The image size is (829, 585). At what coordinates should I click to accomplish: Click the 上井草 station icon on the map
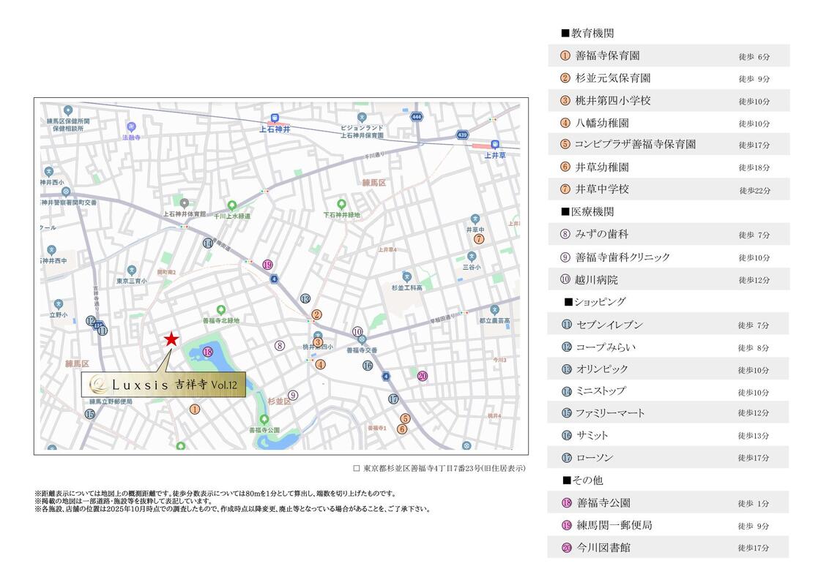(495, 144)
